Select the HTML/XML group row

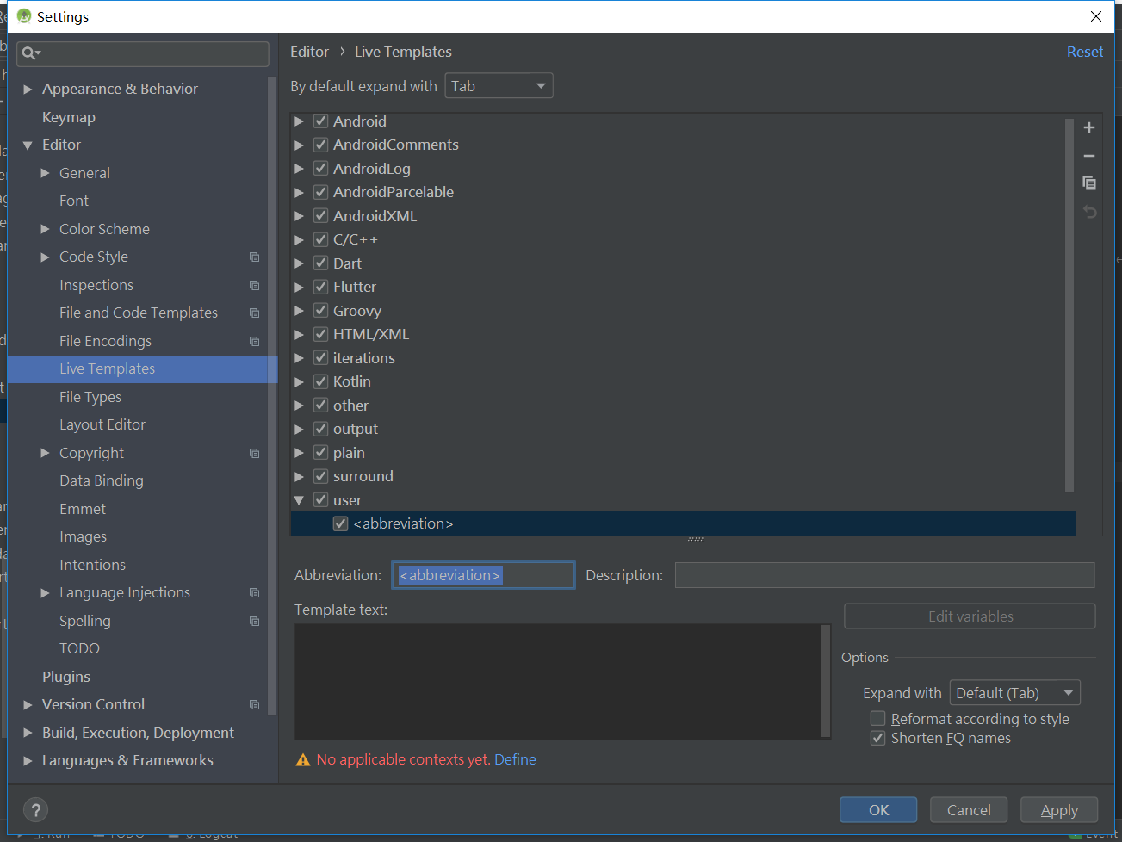(370, 334)
